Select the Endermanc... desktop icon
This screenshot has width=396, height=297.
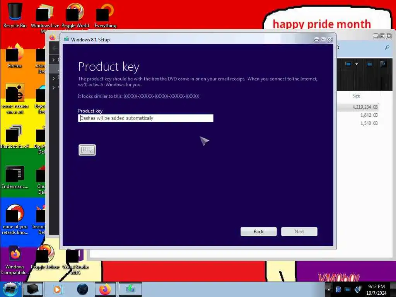[15, 177]
